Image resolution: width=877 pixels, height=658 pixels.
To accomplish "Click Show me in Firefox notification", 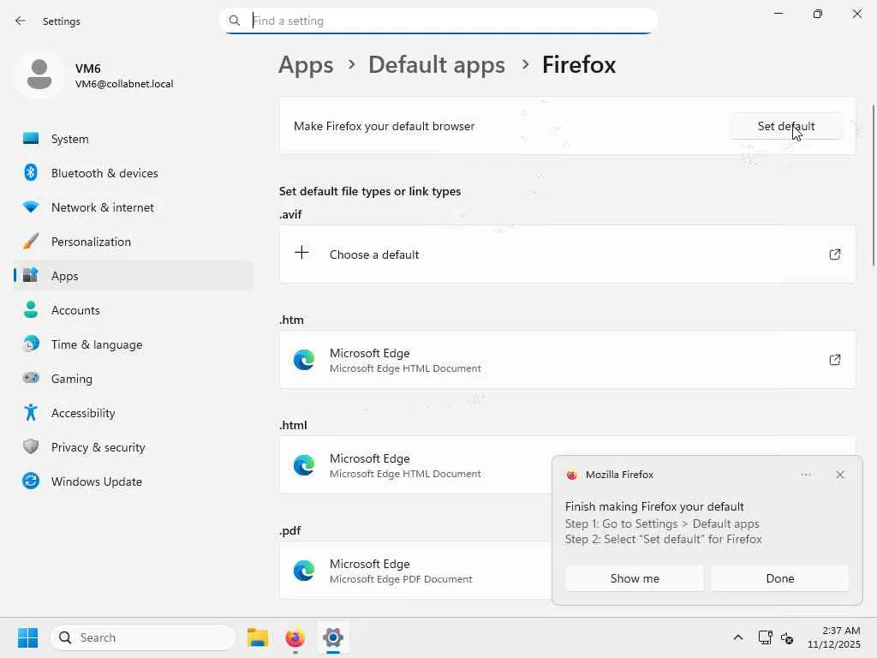I will pos(635,578).
